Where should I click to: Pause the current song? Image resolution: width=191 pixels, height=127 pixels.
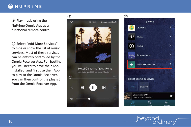tap(93, 88)
